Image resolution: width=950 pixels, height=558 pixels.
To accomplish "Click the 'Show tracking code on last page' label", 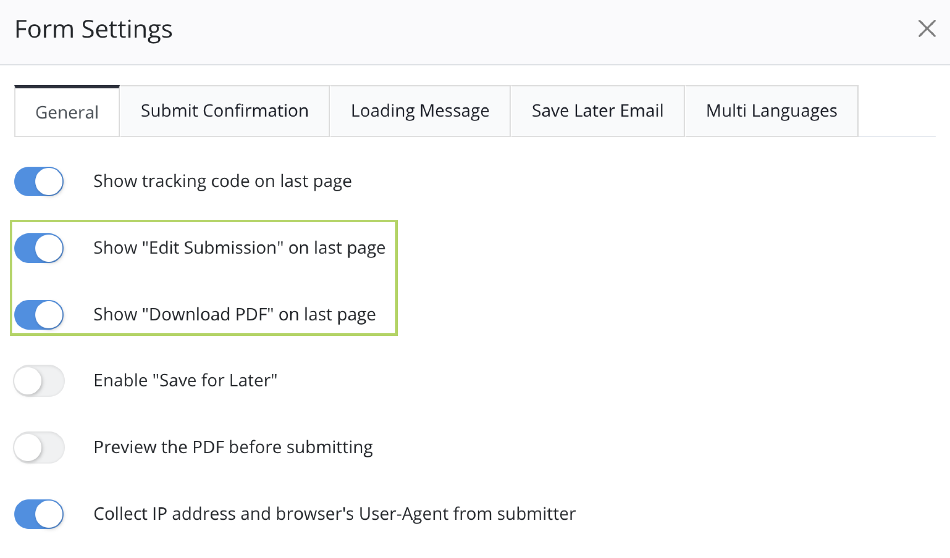I will pos(222,181).
